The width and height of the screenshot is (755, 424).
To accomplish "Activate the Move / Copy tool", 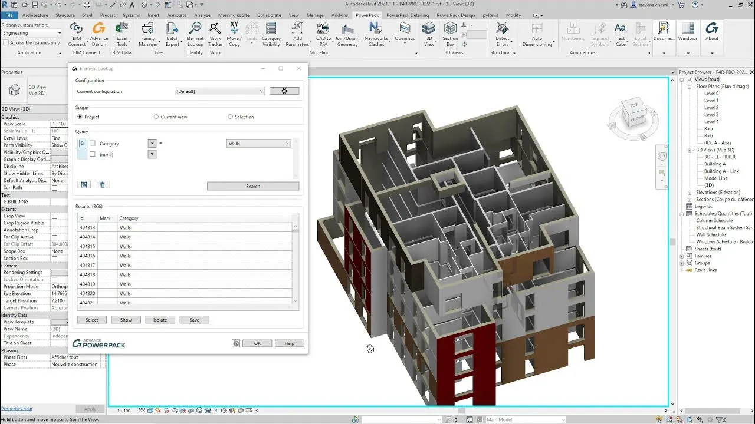I will (234, 35).
